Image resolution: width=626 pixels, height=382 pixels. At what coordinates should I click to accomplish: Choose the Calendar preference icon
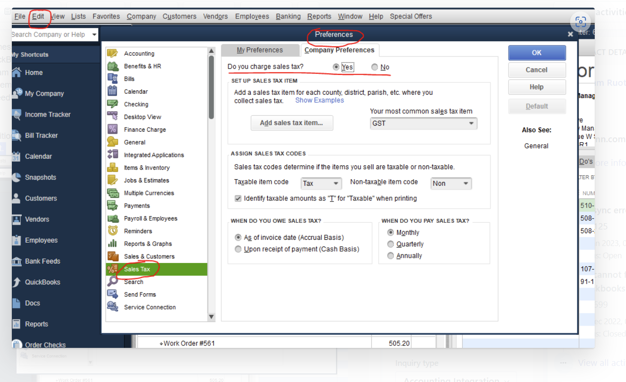(112, 91)
